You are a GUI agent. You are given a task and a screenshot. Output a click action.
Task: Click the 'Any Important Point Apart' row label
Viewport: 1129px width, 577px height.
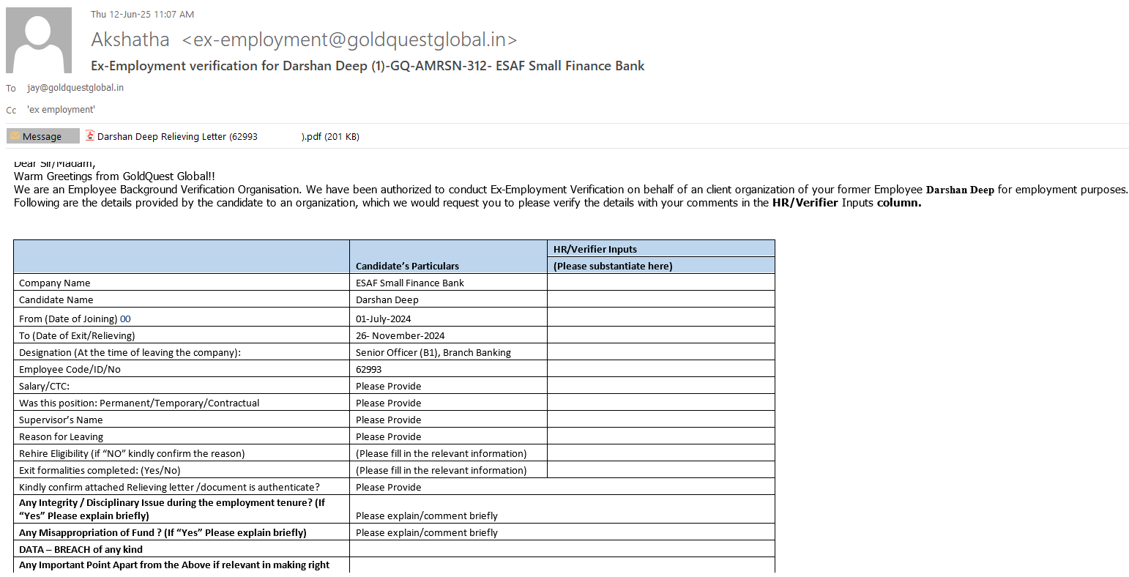174,565
